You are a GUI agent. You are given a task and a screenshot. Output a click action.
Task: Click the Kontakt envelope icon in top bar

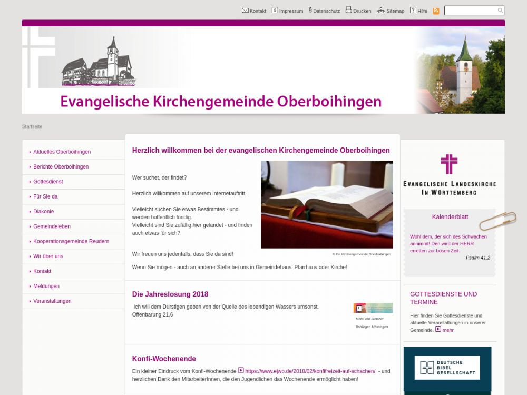click(x=245, y=10)
